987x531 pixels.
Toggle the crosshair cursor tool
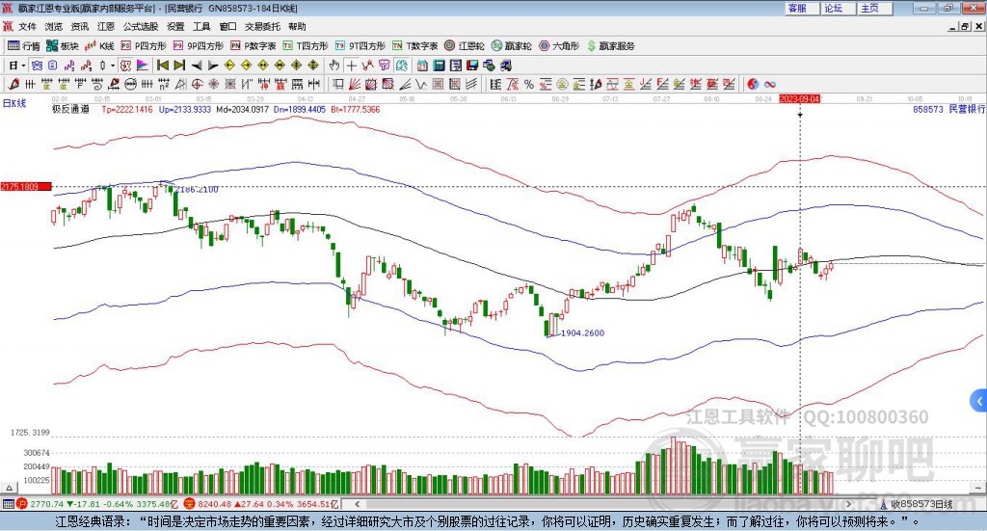click(351, 66)
